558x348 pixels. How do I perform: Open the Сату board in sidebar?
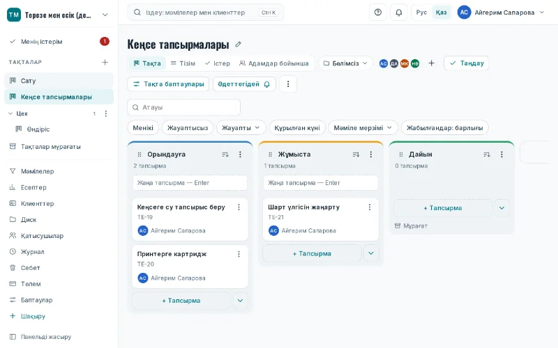click(x=59, y=81)
